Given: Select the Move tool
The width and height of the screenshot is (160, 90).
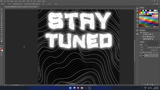Looking at the screenshot, I should (1, 9).
